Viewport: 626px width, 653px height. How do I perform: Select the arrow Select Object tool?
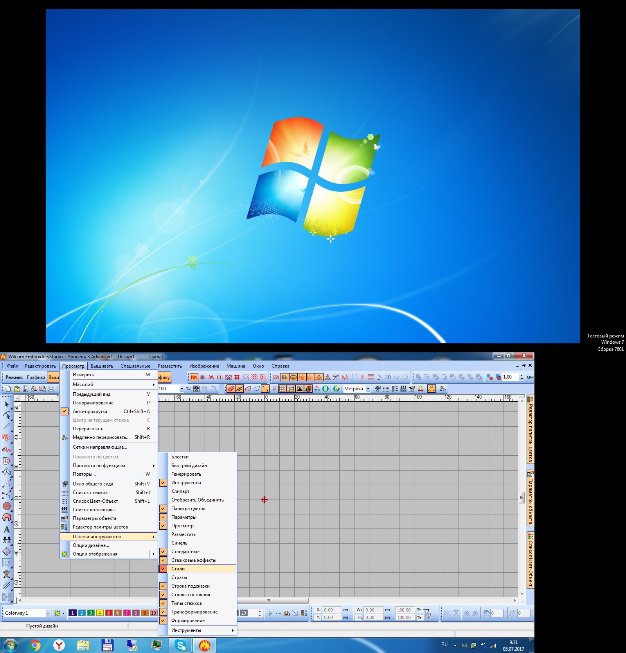[6, 404]
